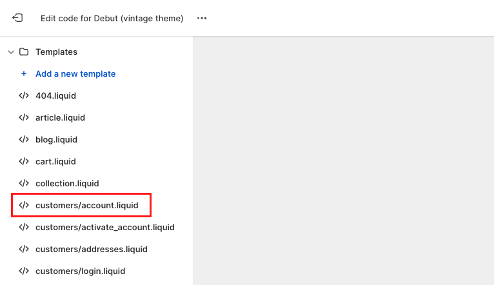Click the code icon beside customers/activate_account.liquid

(x=24, y=227)
